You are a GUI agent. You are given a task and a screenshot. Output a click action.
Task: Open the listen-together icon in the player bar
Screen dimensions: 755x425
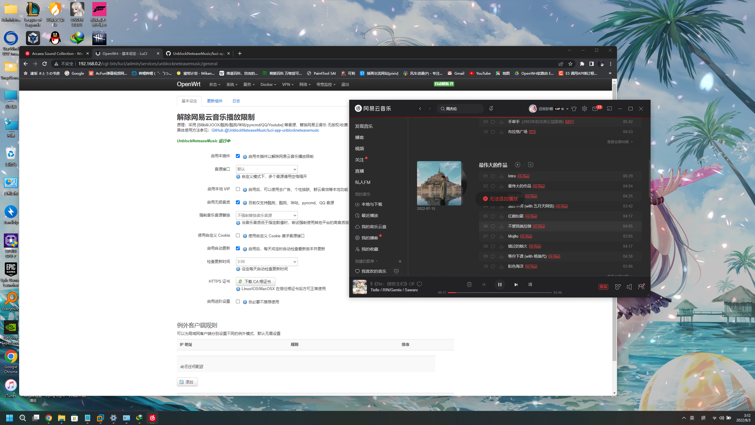tap(641, 286)
